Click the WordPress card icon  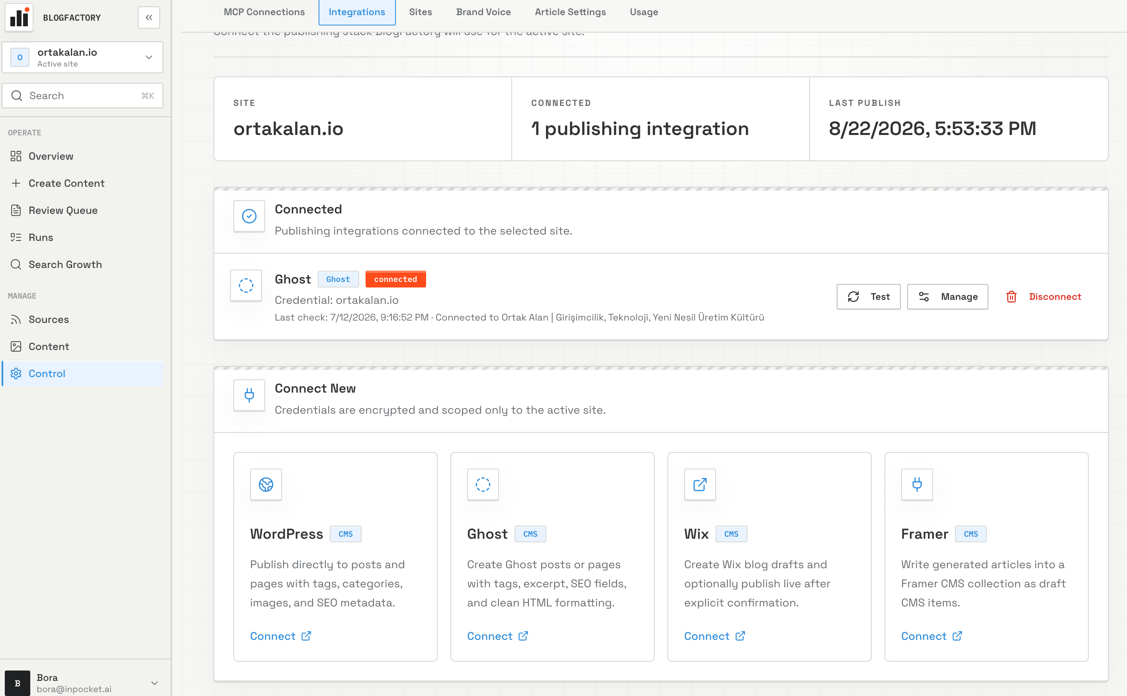[x=266, y=485]
